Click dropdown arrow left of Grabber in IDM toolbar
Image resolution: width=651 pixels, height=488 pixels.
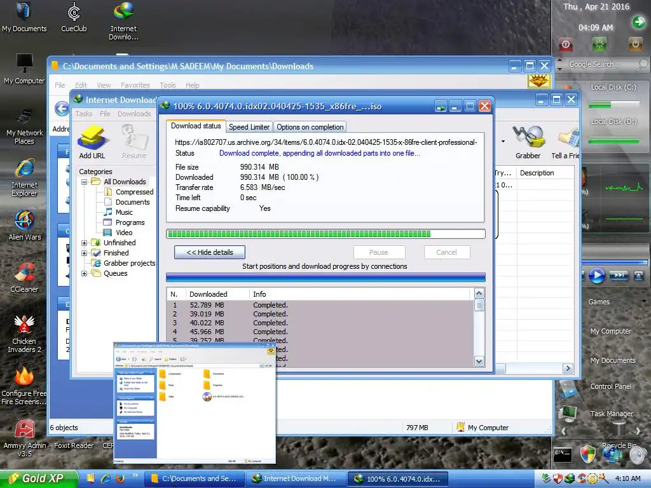504,142
